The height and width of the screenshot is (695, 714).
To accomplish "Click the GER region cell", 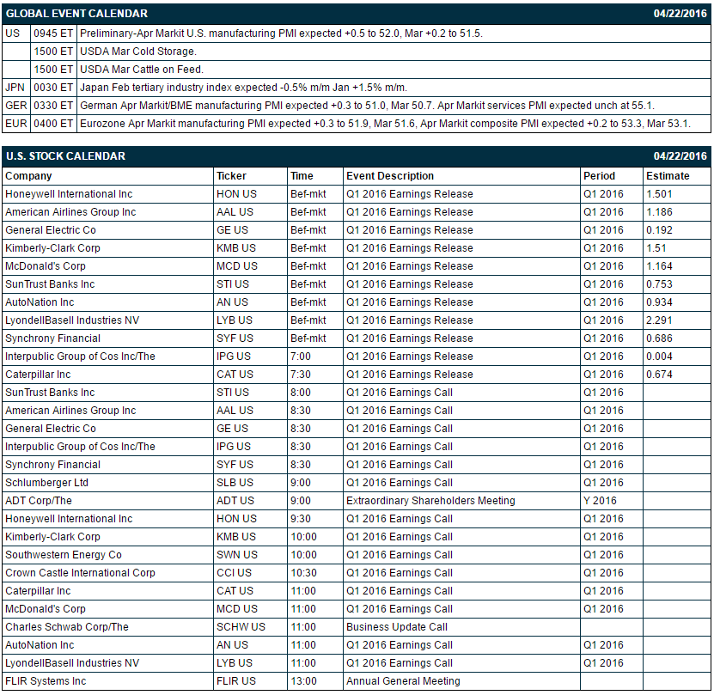I will (16, 106).
